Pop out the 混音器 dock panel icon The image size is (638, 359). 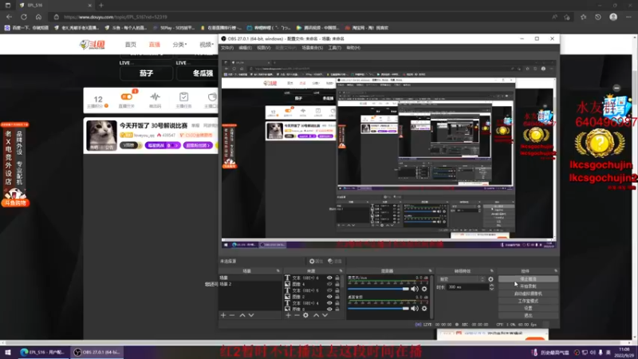(x=430, y=270)
